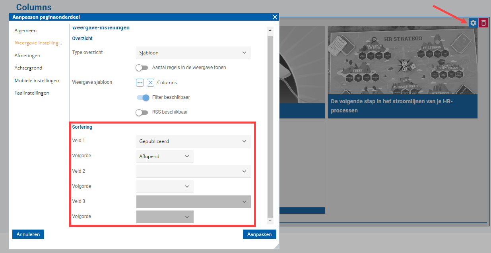Click the scrollbar down arrow in the dialog

(x=270, y=220)
